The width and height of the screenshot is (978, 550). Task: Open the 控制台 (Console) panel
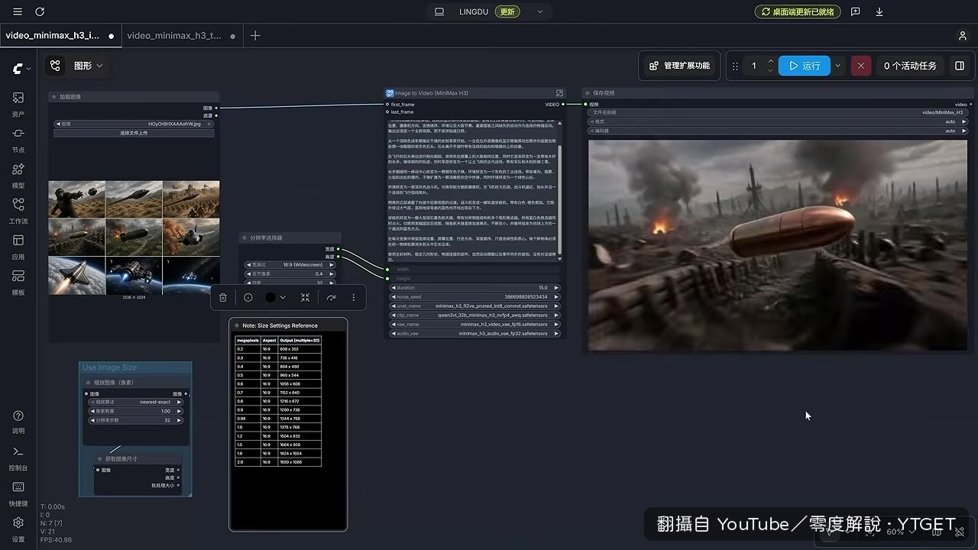pyautogui.click(x=18, y=457)
